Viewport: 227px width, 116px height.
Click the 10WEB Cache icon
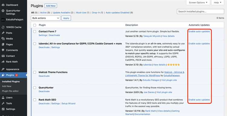(3, 27)
